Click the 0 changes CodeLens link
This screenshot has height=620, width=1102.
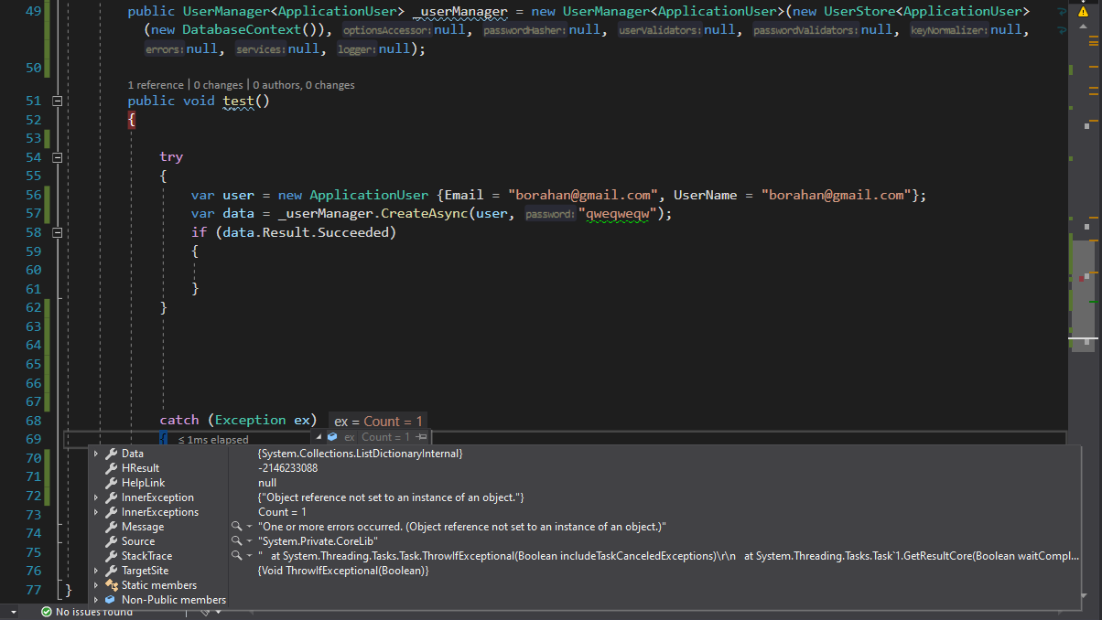point(218,84)
